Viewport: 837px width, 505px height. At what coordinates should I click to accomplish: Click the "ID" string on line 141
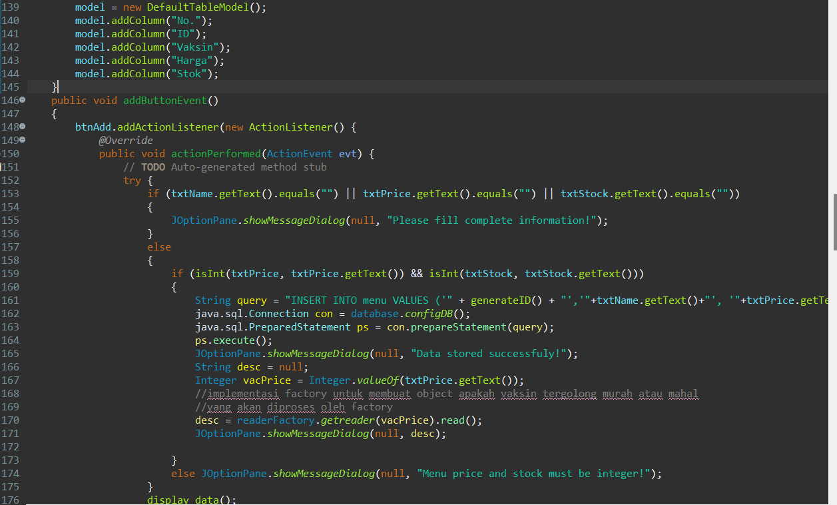coord(183,34)
